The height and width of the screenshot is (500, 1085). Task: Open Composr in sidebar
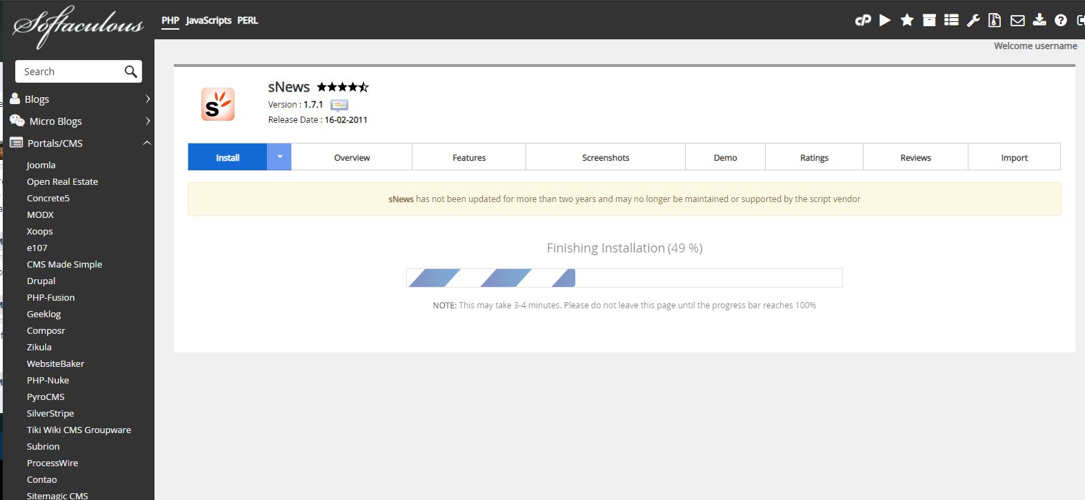[x=46, y=330]
